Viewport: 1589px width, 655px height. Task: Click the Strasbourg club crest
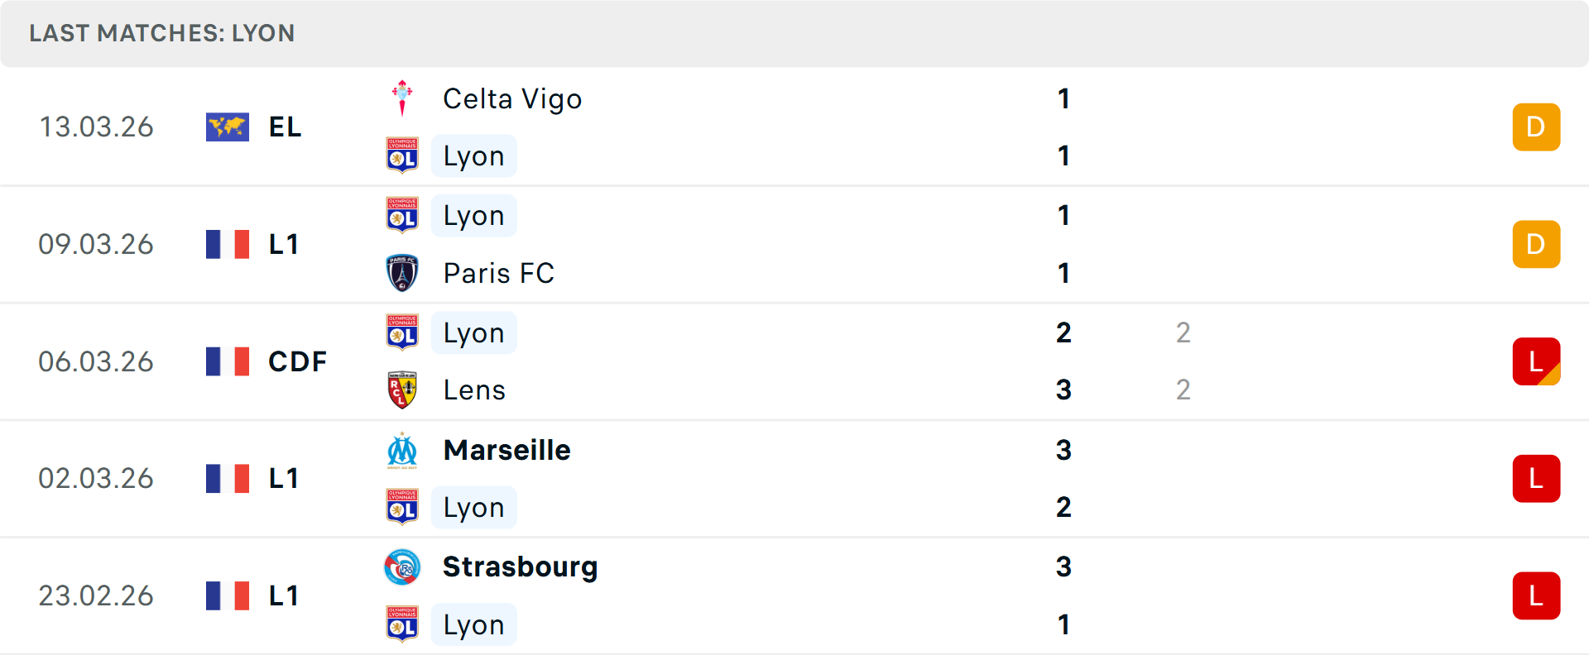(402, 567)
